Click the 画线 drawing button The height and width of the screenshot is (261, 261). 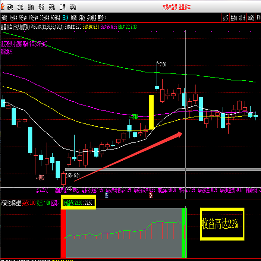click(251, 18)
